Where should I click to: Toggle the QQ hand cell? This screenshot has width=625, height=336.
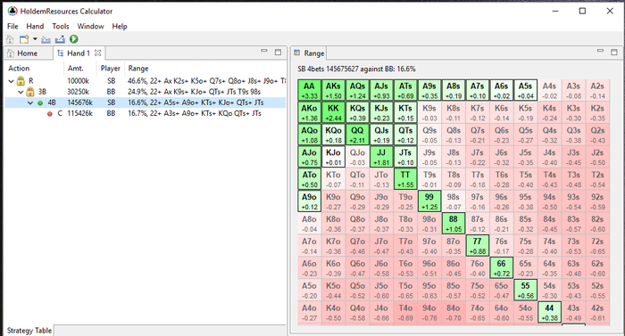tap(357, 135)
